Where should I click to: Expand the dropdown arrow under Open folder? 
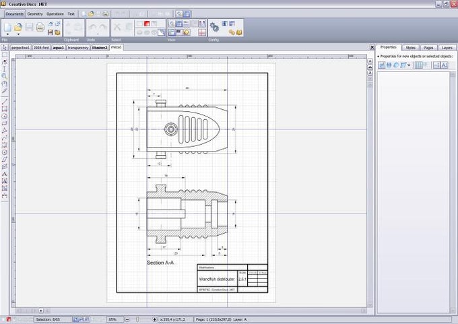18,34
